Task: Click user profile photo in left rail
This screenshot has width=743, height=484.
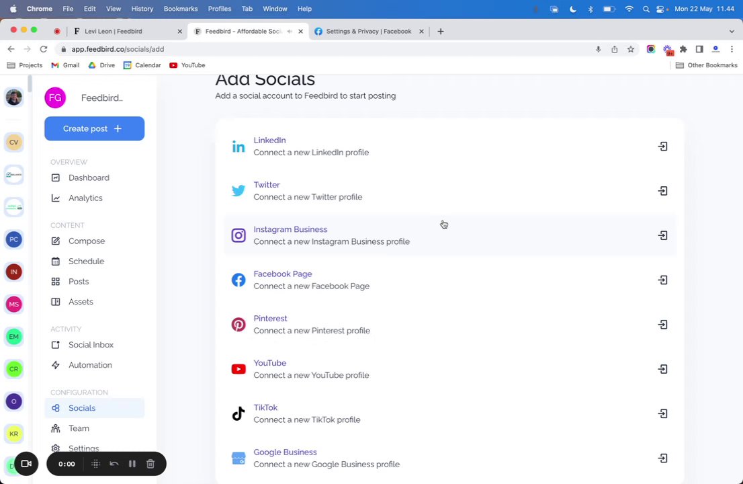Action: coord(13,97)
